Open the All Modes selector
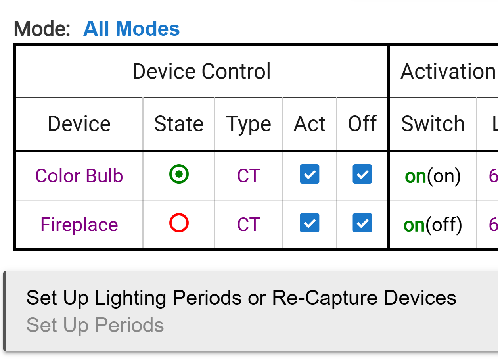 point(131,29)
